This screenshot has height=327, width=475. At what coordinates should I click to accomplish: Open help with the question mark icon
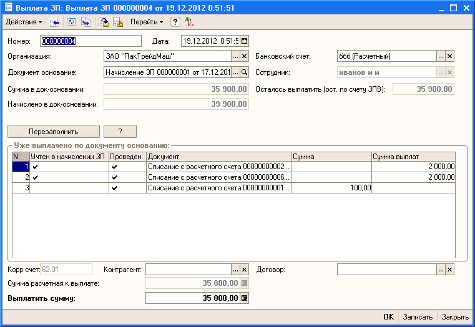click(175, 22)
